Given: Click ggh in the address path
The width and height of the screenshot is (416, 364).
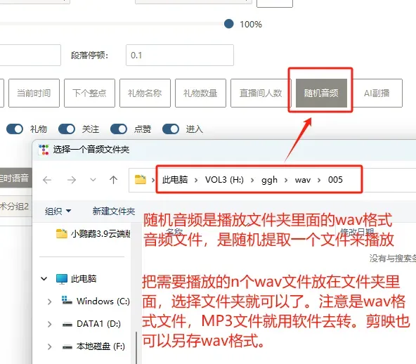Looking at the screenshot, I should [x=269, y=180].
